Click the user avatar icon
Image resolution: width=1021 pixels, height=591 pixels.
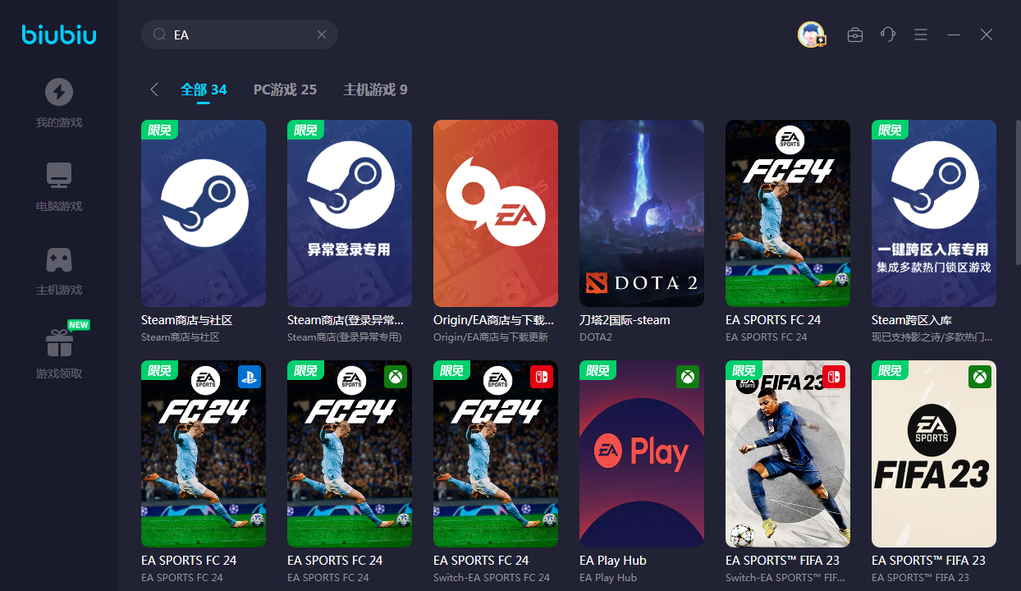point(811,34)
